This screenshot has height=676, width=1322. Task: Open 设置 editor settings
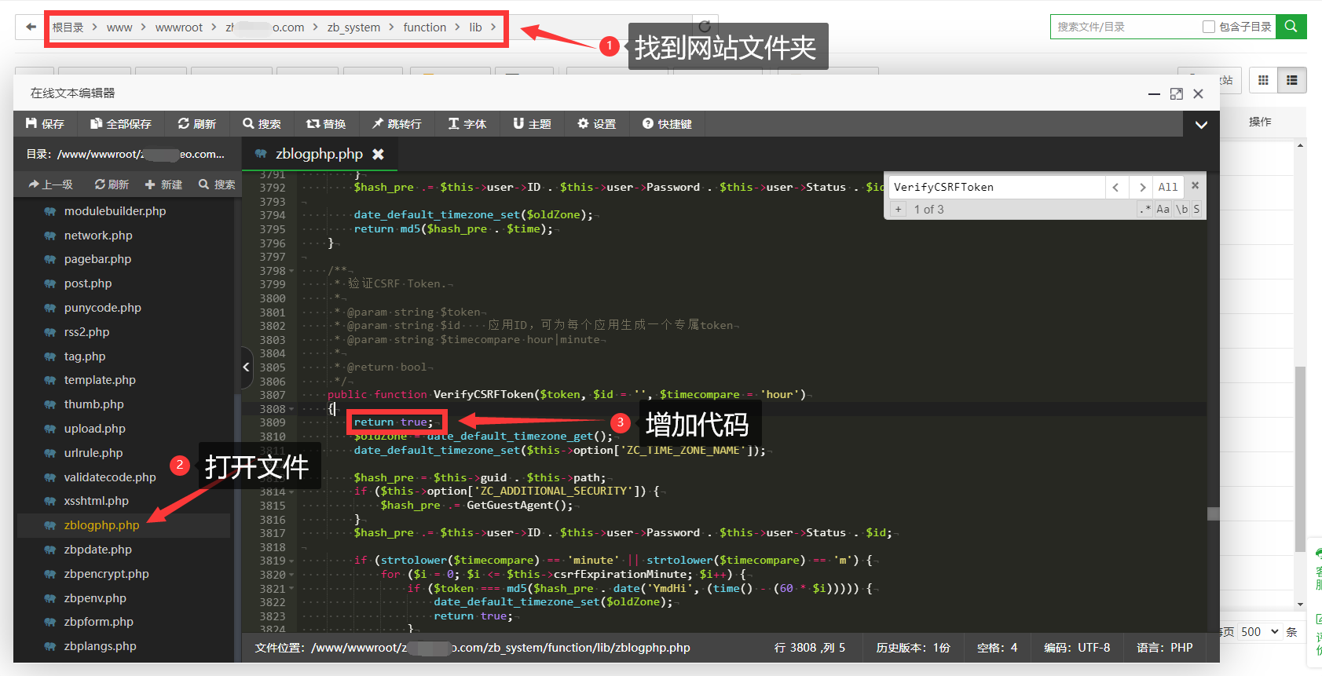(x=597, y=124)
